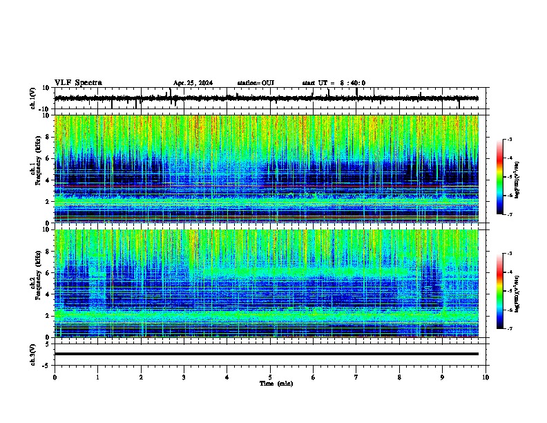Image resolution: width=547 pixels, height=423 pixels.
Task: Click the 'ch.1(V)' waveform axis label
Action: pyautogui.click(x=33, y=98)
